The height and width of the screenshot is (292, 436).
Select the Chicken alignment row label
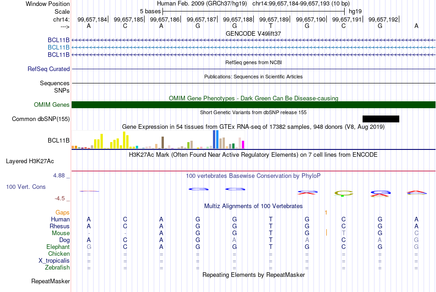(59, 253)
